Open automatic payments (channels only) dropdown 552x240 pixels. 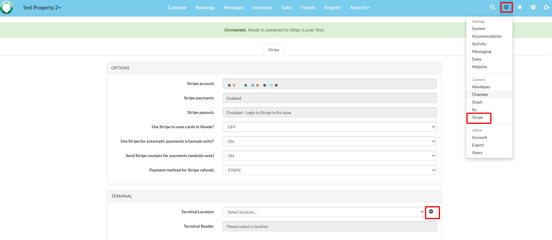(x=329, y=141)
